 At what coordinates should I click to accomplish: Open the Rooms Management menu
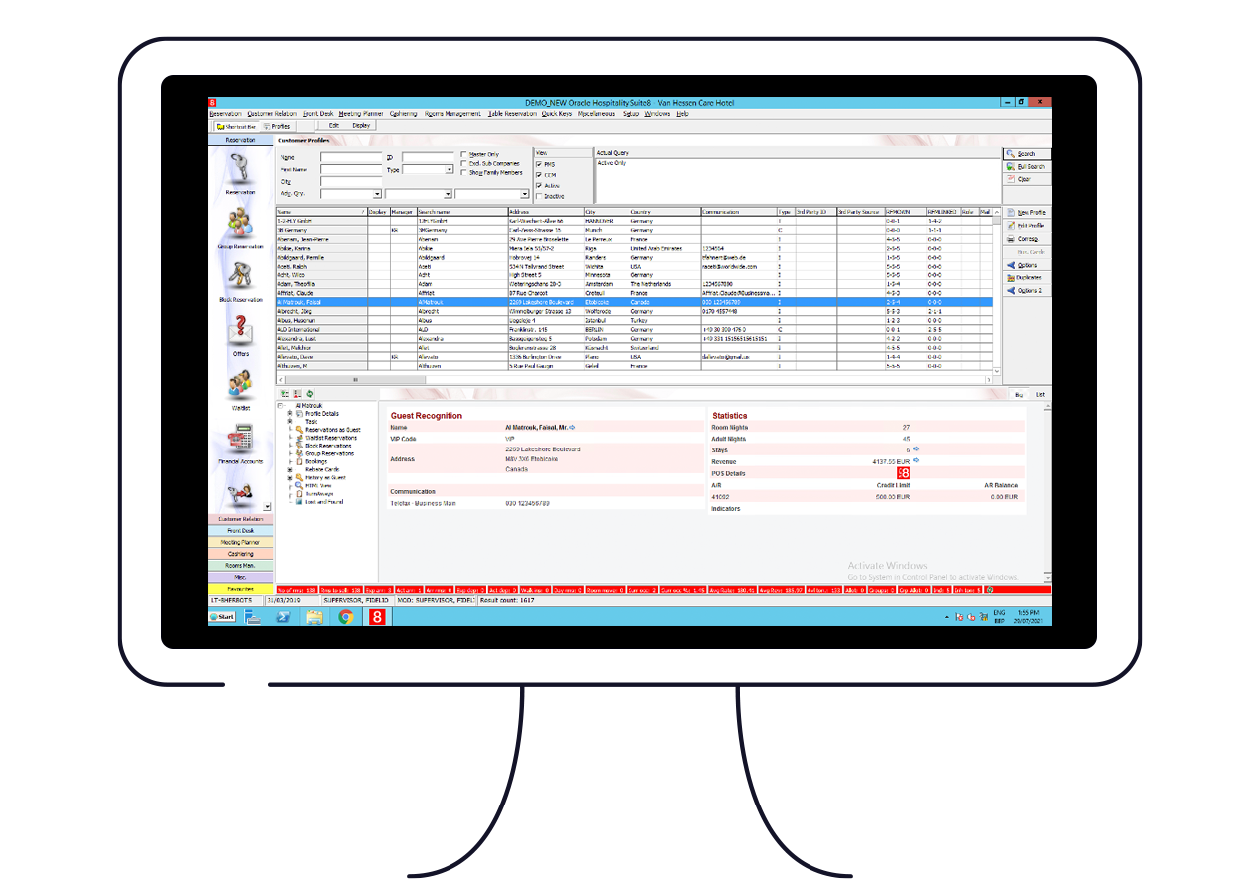[452, 114]
